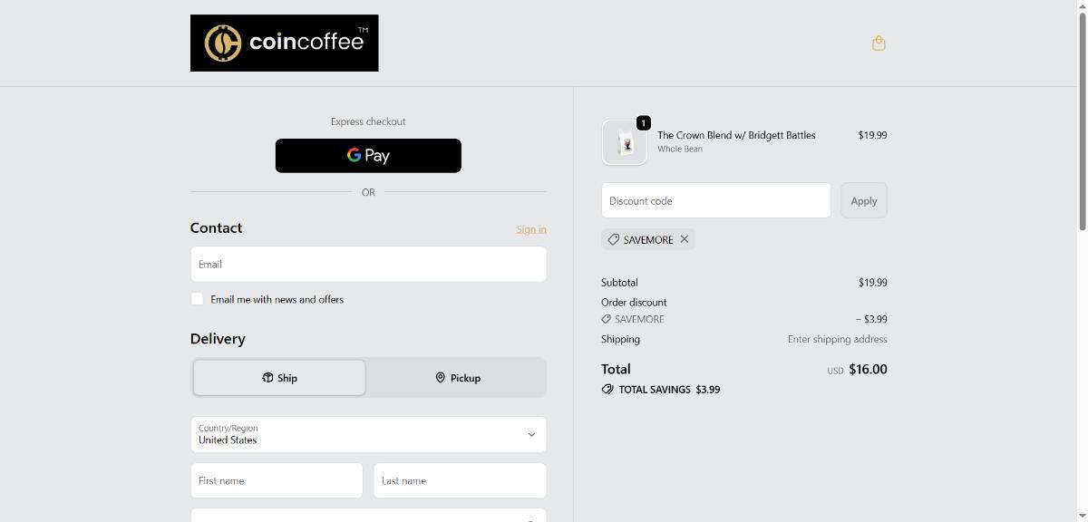Viewport: 1088px width, 522px height.
Task: Remove the SAVEMORE discount code
Action: coord(685,239)
